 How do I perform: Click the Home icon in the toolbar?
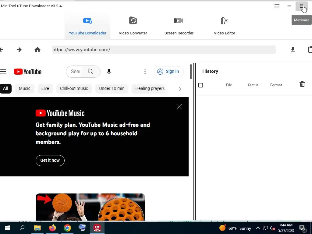coord(37,50)
